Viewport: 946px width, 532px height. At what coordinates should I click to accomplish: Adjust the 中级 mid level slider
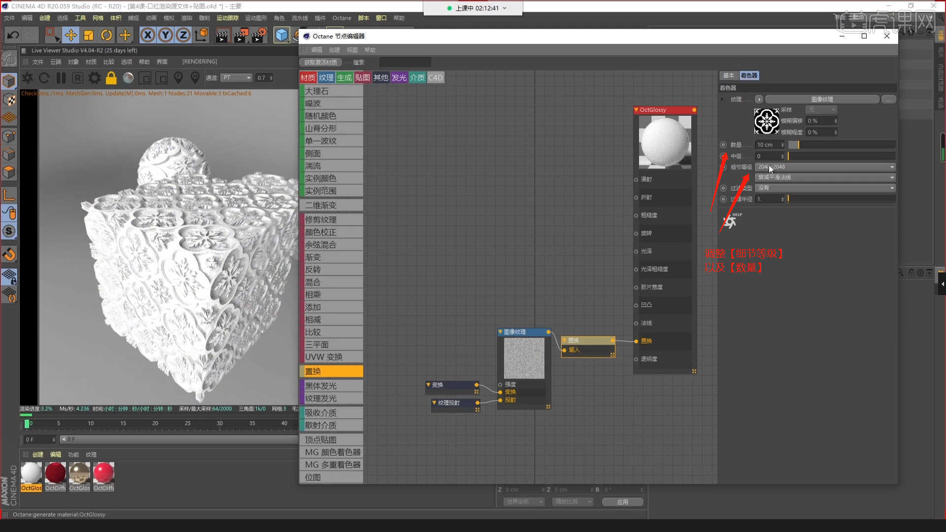(842, 156)
